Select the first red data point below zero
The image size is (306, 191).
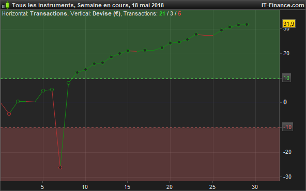pos(9,114)
